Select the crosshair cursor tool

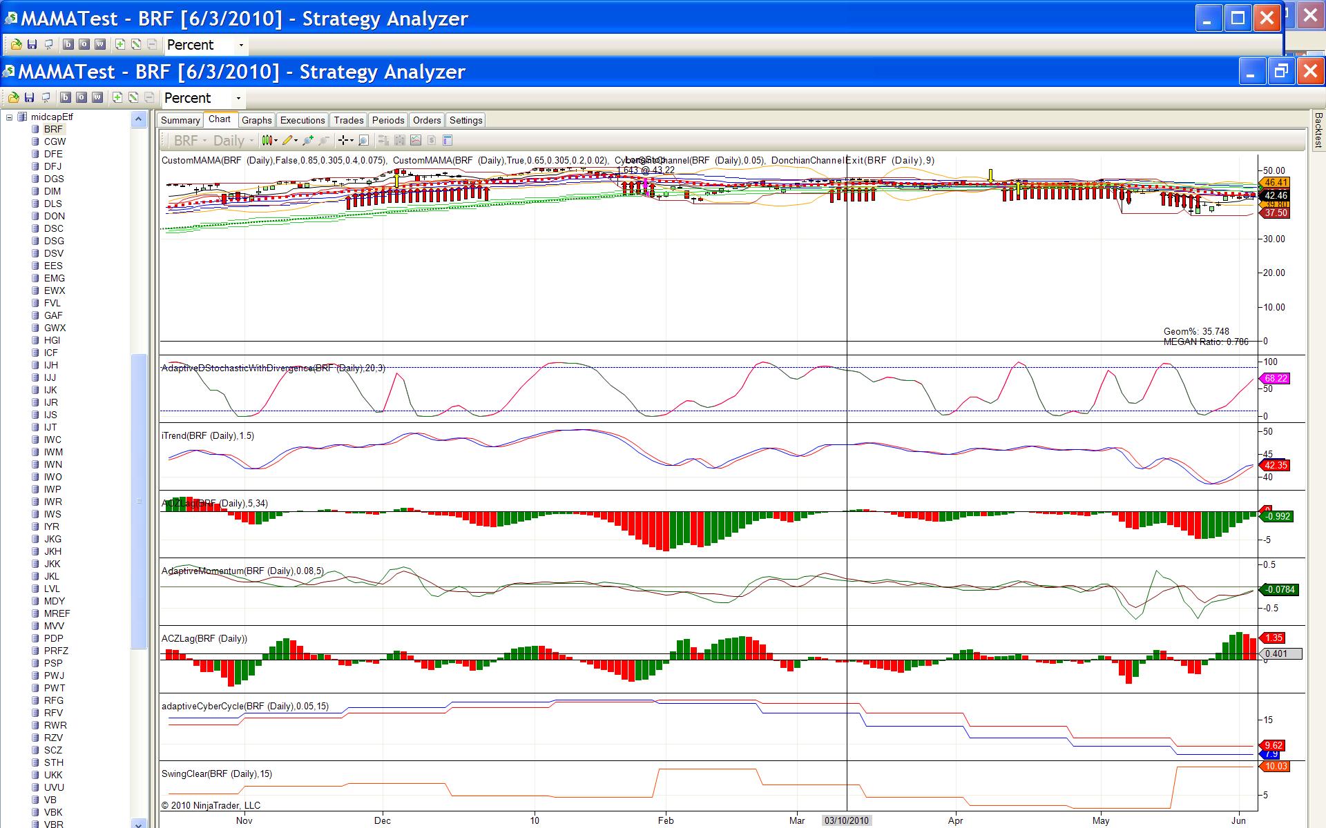pos(343,140)
